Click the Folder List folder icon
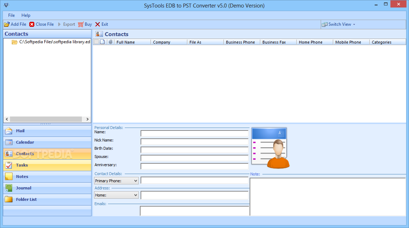Image resolution: width=409 pixels, height=228 pixels. click(x=9, y=199)
